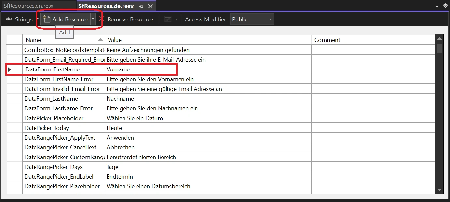Click the scrollbar up arrow
This screenshot has height=202, width=450.
click(x=439, y=39)
